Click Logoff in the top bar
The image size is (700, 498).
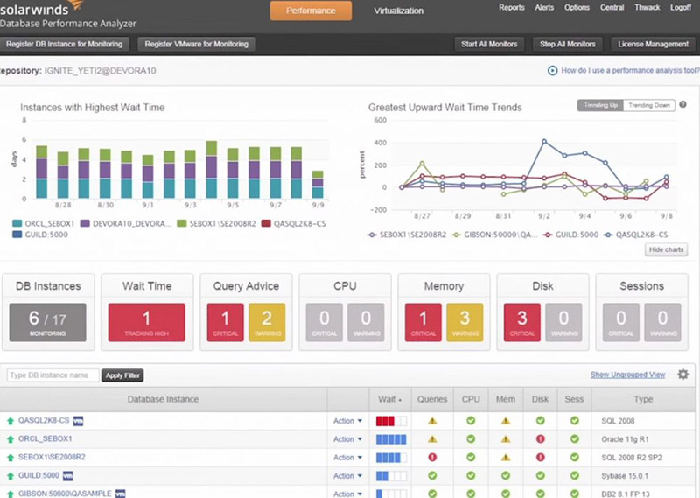coord(681,8)
